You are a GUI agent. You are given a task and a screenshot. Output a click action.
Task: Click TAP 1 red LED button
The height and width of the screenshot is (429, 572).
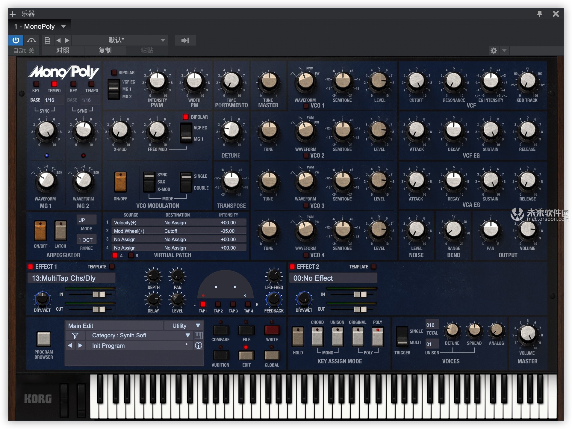[203, 304]
